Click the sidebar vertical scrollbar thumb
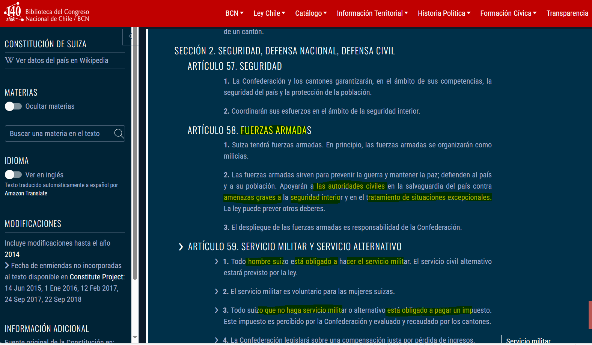Viewport: 592px width, 345px height. click(135, 154)
